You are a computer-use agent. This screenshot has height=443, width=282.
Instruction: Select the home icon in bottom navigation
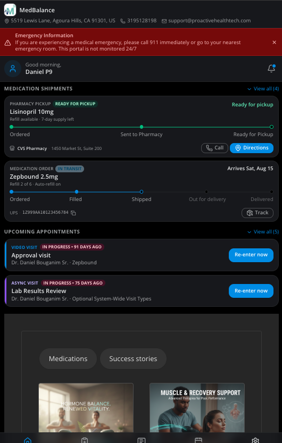coord(28,440)
